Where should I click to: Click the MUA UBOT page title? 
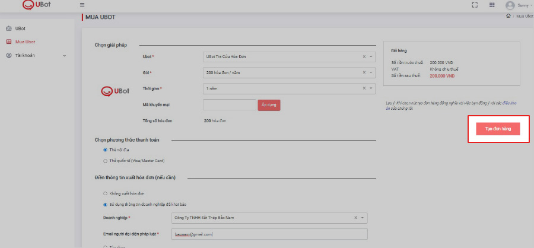(100, 17)
